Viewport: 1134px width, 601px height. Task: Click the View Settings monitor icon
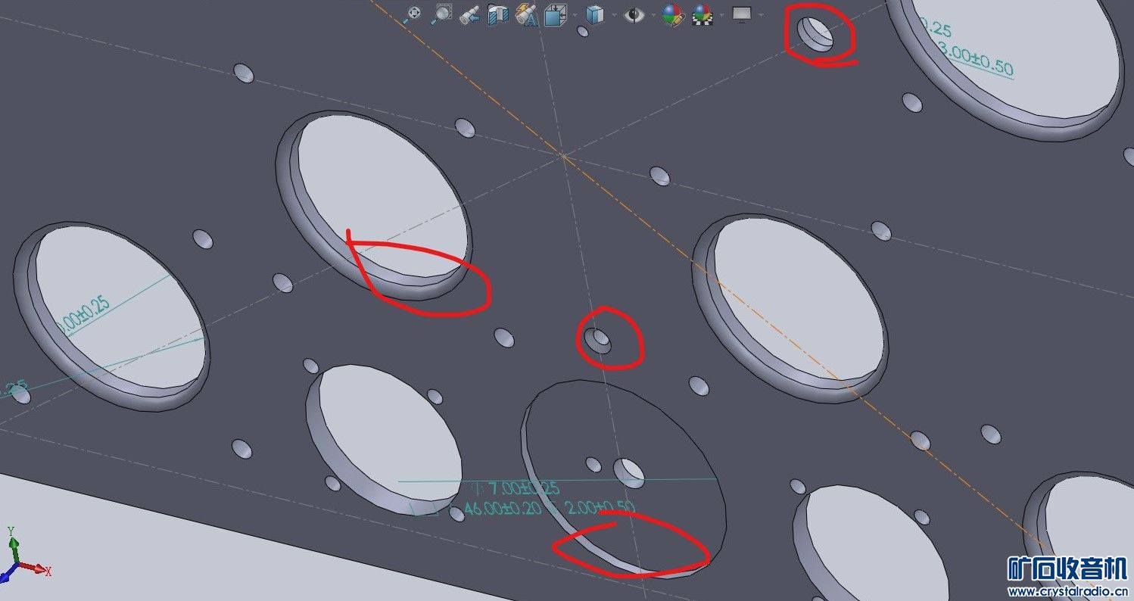741,14
